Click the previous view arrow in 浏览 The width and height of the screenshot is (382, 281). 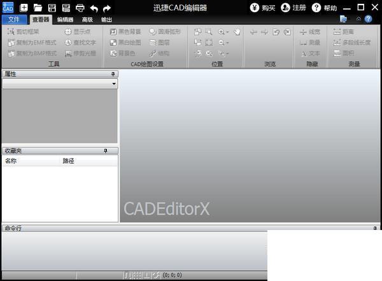tap(253, 32)
